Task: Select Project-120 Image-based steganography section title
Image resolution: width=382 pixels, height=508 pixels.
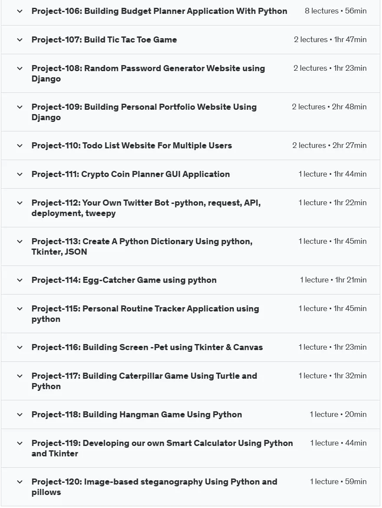Action: tap(154, 487)
